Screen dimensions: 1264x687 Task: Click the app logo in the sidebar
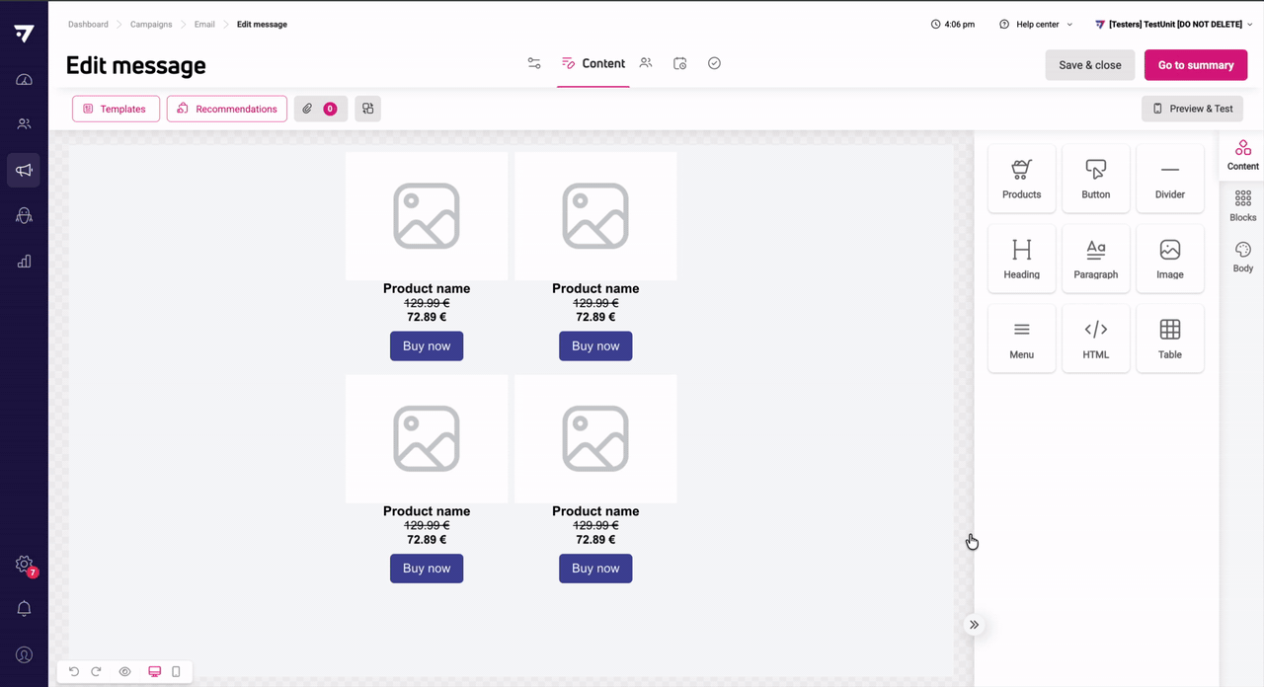(24, 34)
